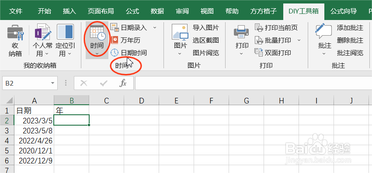This screenshot has width=372, height=173.
Task: Click the cancel X formula bar icon
Action: tap(84, 83)
